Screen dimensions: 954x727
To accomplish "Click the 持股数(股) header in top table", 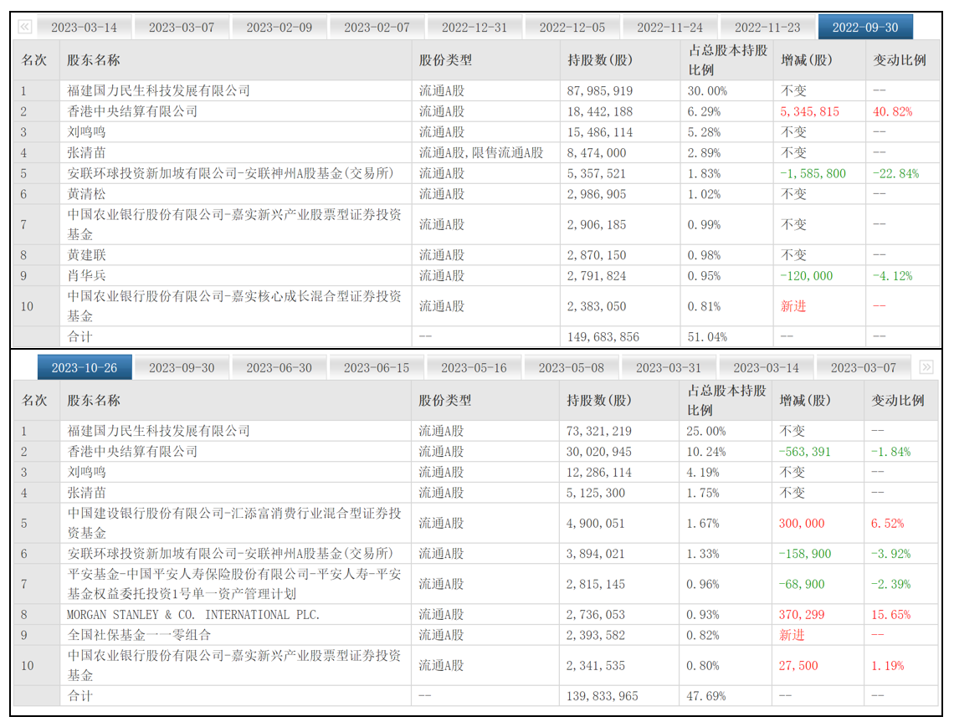I will (600, 59).
